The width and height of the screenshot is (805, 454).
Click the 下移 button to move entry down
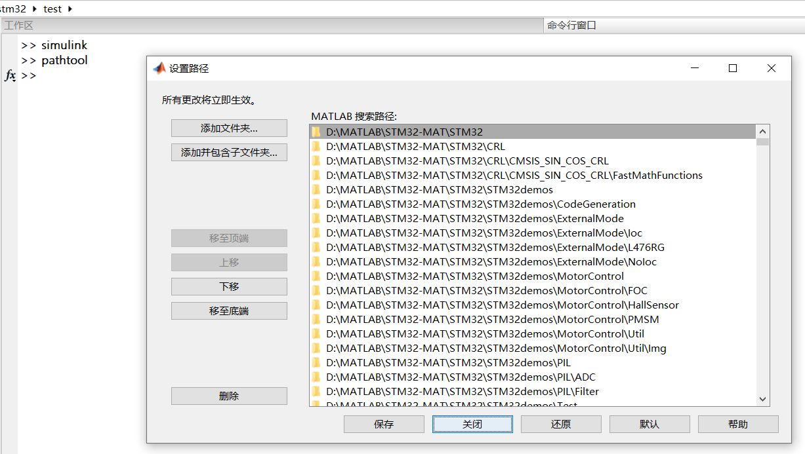click(x=228, y=286)
